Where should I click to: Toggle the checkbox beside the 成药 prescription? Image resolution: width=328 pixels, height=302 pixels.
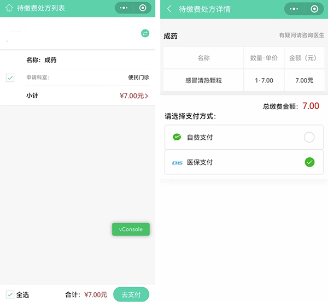pos(10,78)
